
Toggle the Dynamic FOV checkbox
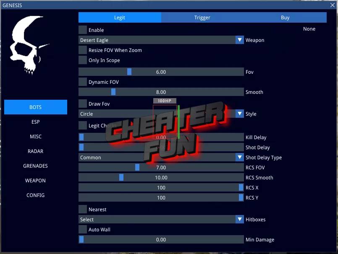82,82
